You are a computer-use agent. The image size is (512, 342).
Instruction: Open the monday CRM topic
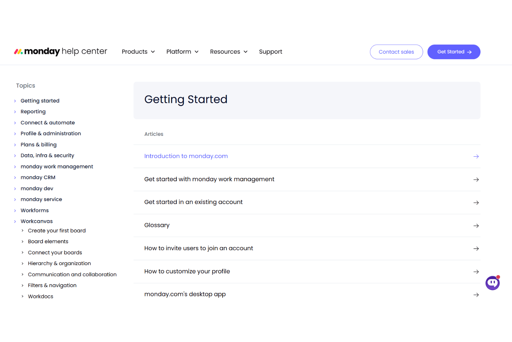tap(38, 177)
